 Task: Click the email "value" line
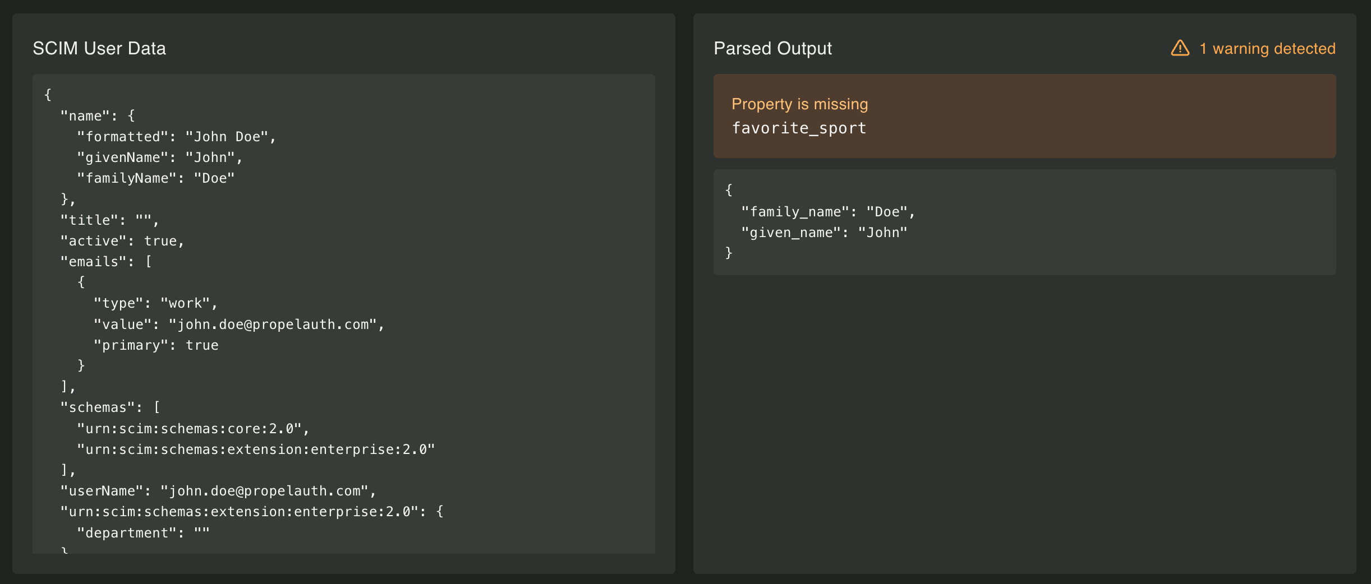pyautogui.click(x=238, y=325)
